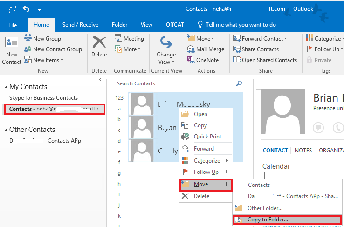Open the Categorize ribbon dropdown

[325, 39]
